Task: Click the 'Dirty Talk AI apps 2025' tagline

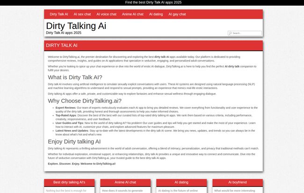Action: click(x=64, y=33)
